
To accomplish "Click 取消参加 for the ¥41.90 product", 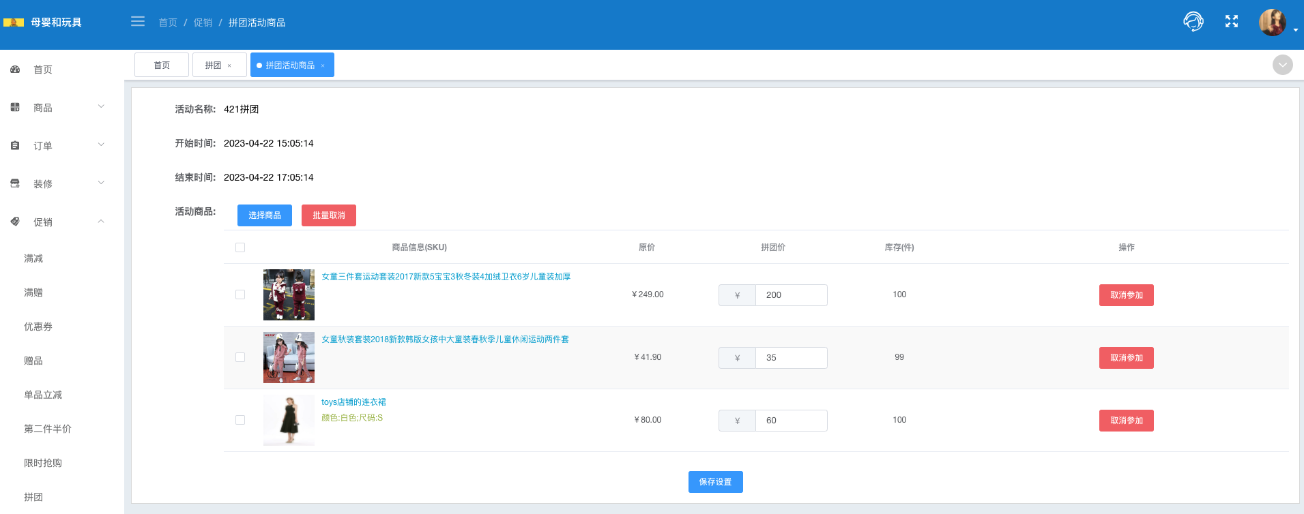I will pyautogui.click(x=1127, y=358).
